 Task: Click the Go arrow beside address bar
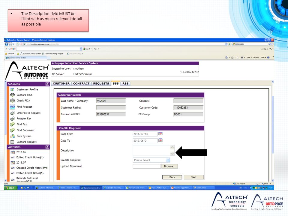click(229, 44)
